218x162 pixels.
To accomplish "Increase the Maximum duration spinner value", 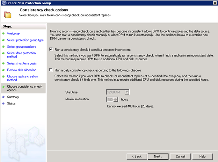I will click(x=116, y=99).
